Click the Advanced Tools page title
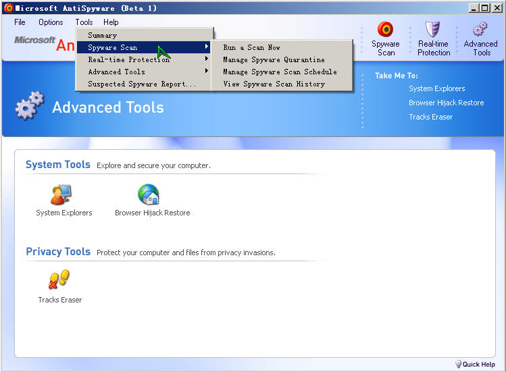The image size is (506, 372). coord(108,107)
